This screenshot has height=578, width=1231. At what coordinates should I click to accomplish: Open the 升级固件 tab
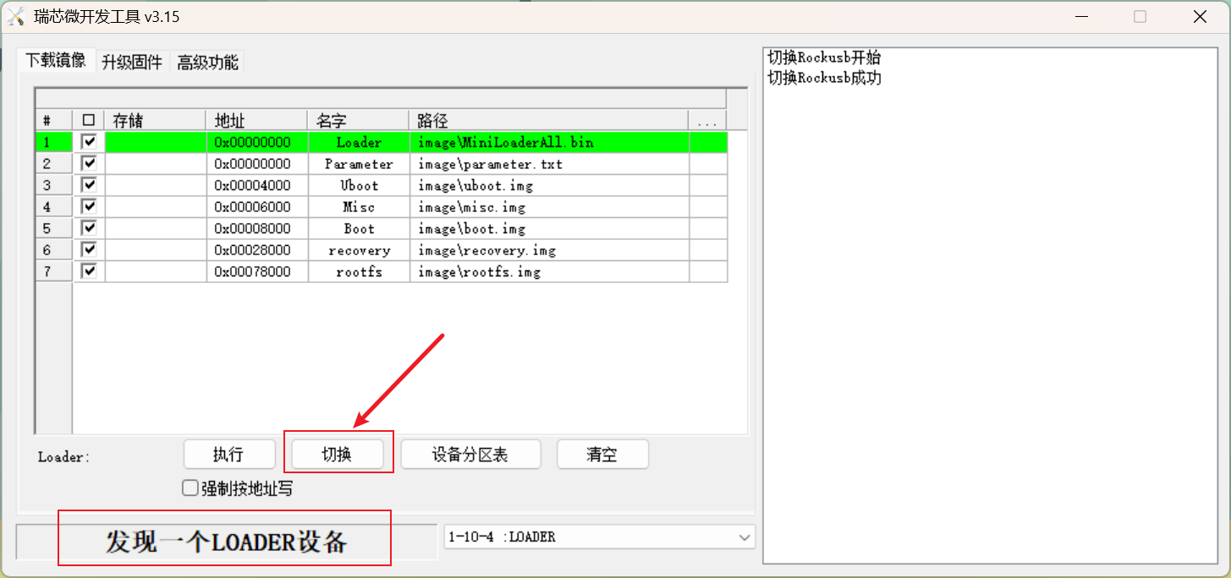[x=131, y=62]
